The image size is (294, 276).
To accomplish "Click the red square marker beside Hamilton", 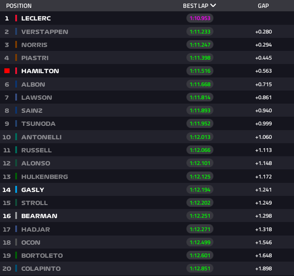I will 7,71.
